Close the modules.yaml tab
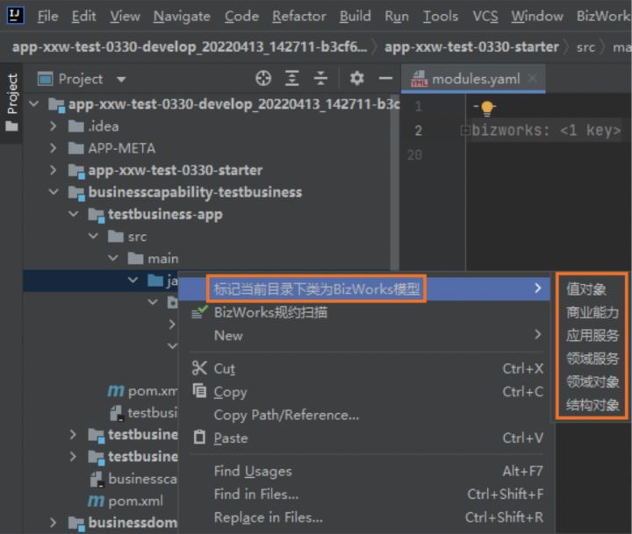This screenshot has height=534, width=632. (532, 78)
